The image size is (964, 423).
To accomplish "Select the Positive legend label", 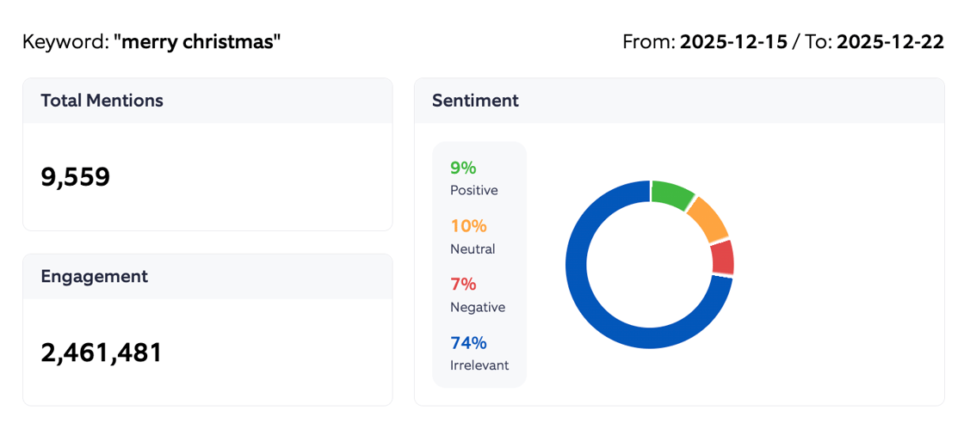I will coord(474,191).
